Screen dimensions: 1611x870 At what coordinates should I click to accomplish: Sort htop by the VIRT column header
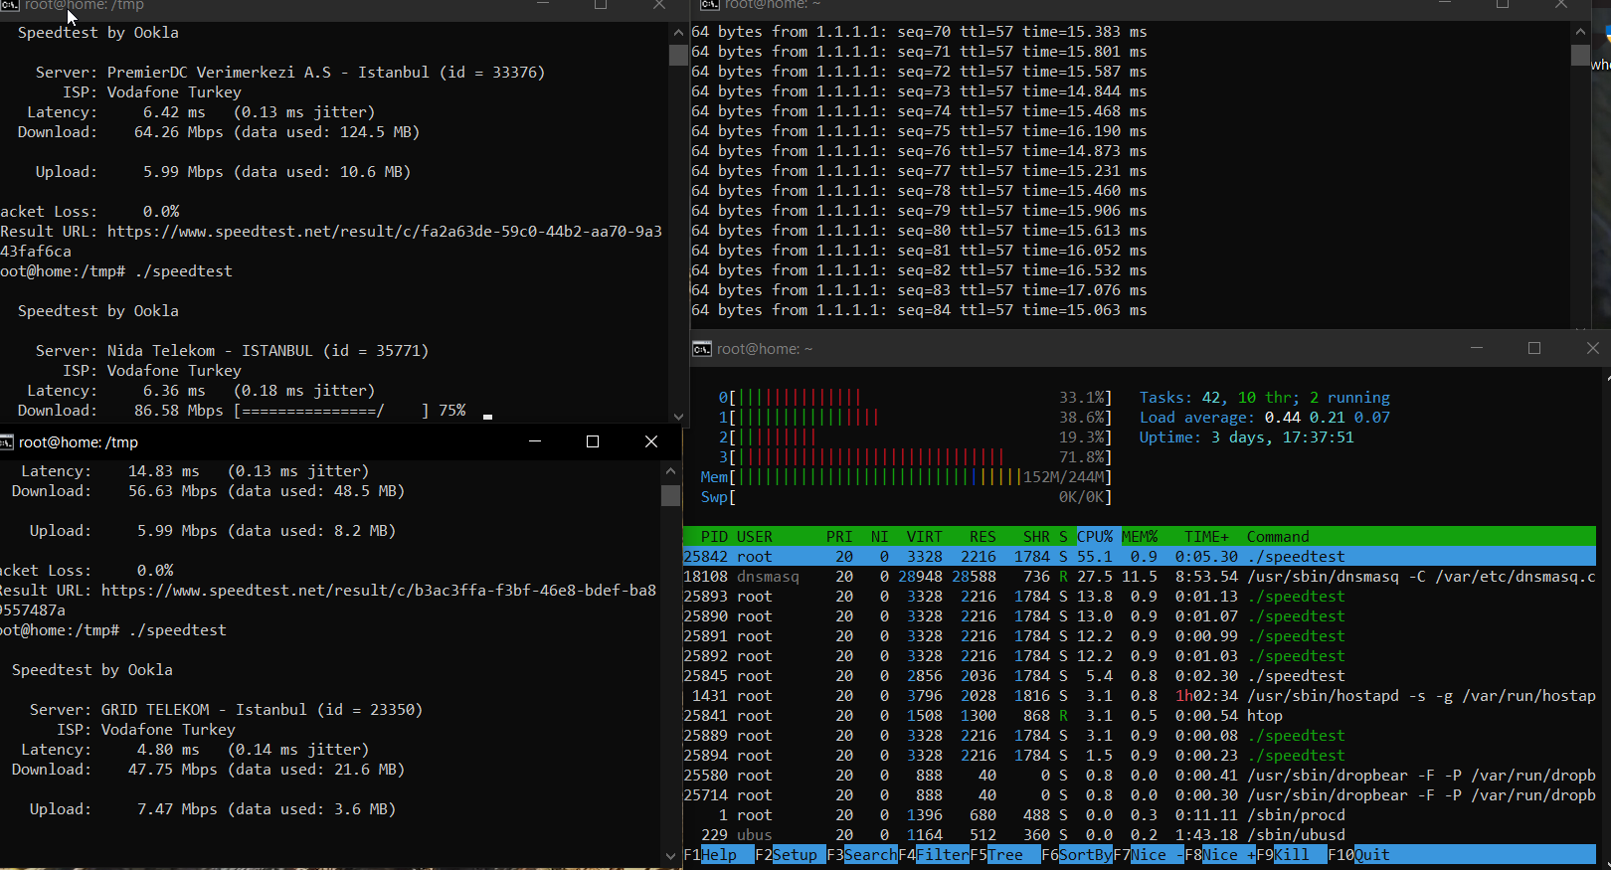coord(924,537)
